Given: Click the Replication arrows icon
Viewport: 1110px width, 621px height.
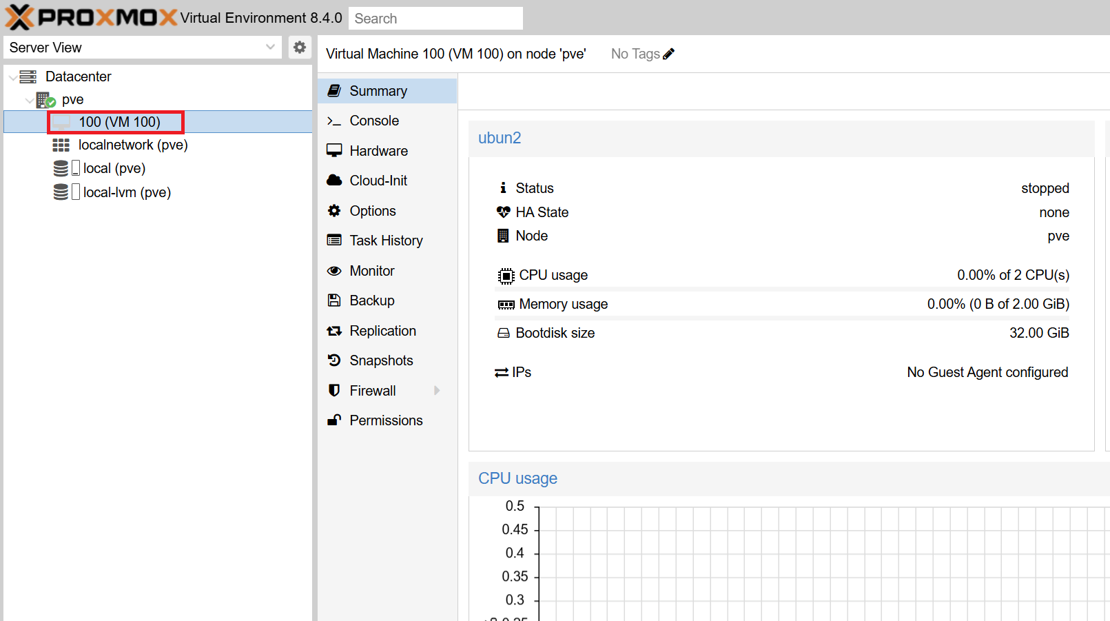Looking at the screenshot, I should click(x=334, y=331).
